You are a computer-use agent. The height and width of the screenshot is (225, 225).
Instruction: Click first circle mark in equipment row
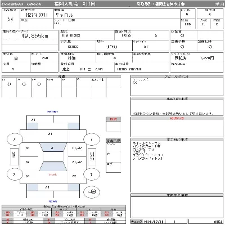click(9, 84)
